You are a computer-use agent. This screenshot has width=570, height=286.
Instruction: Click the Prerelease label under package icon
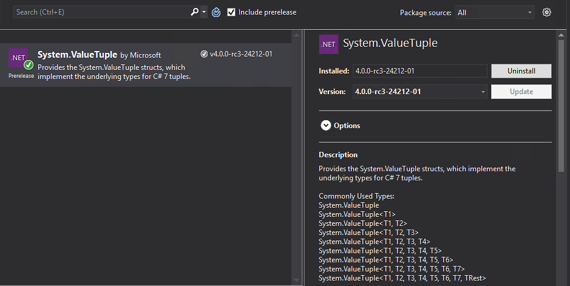point(21,76)
